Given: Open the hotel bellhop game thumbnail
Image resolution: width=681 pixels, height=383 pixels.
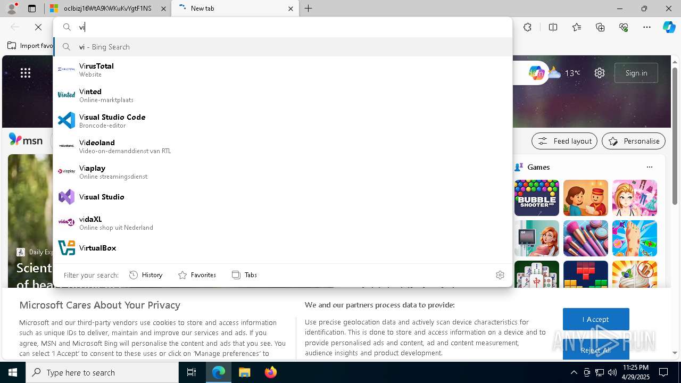Looking at the screenshot, I should tap(586, 198).
